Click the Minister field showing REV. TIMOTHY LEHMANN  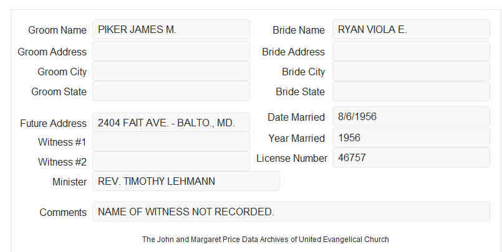click(186, 181)
